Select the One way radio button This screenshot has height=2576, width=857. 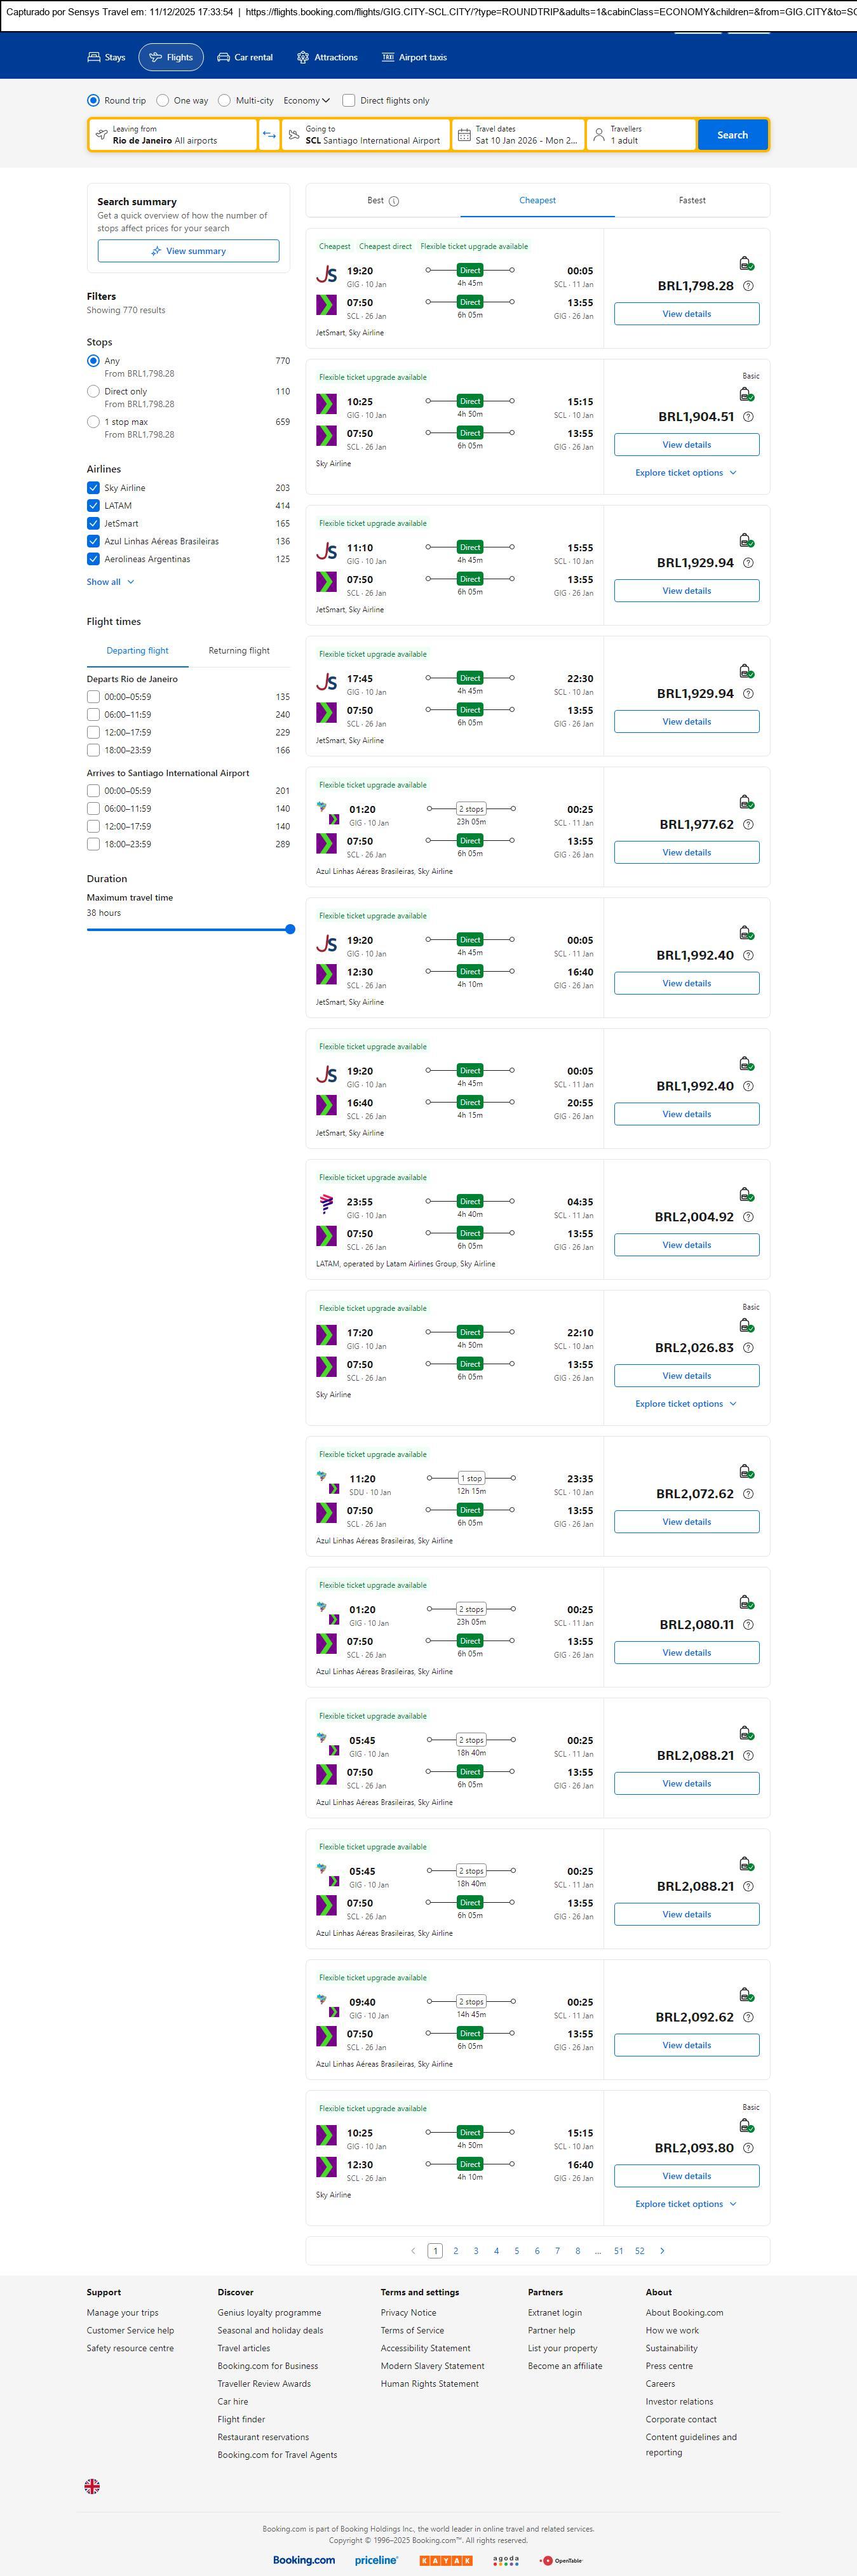coord(163,101)
